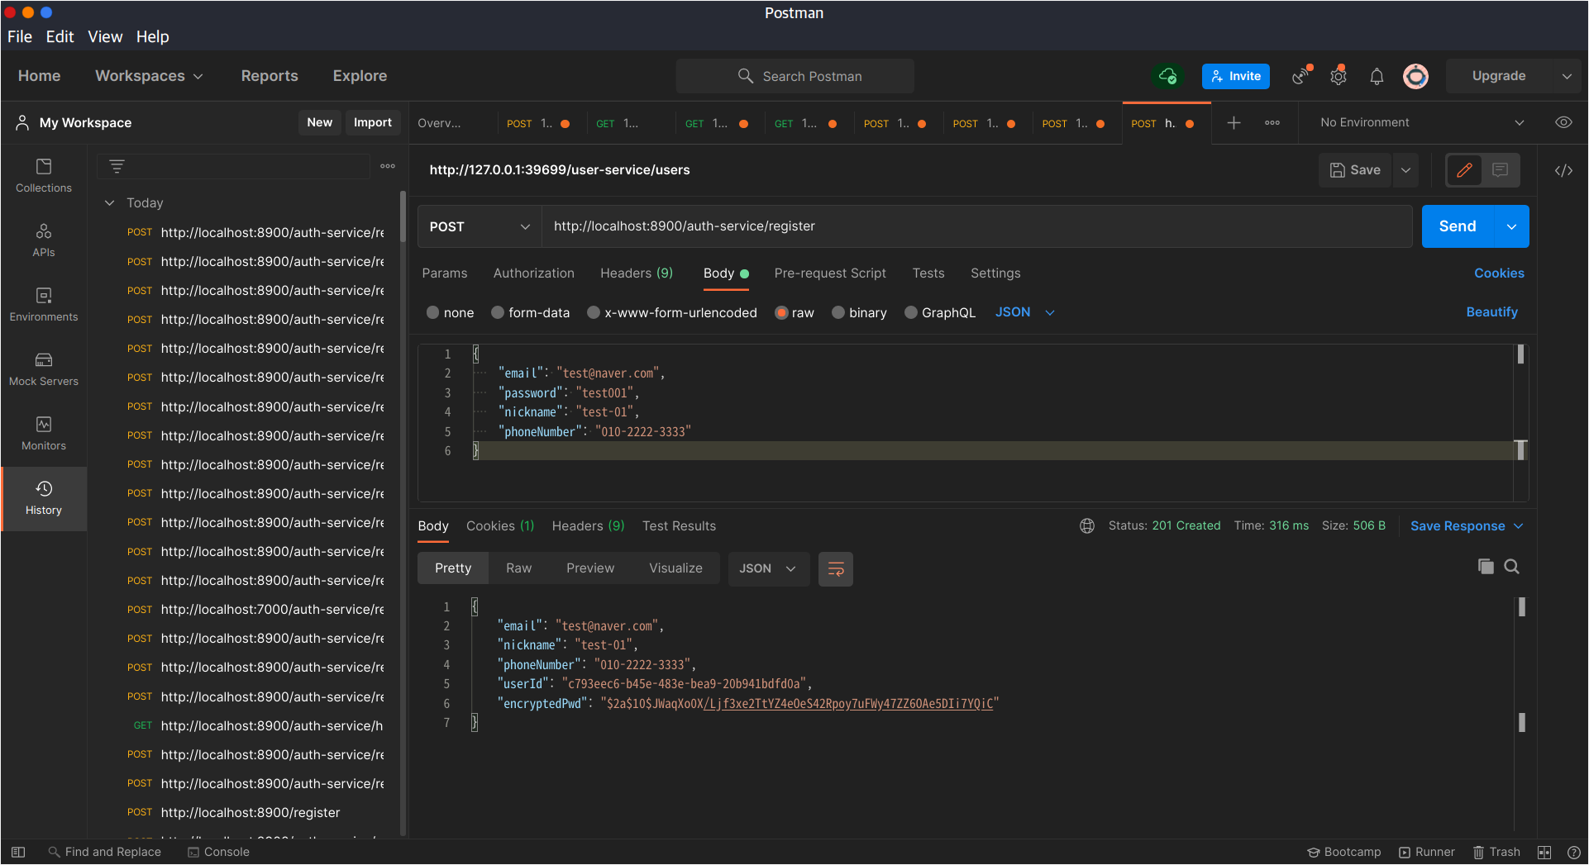Open the code snippet panel
1589x865 pixels.
pyautogui.click(x=1563, y=170)
